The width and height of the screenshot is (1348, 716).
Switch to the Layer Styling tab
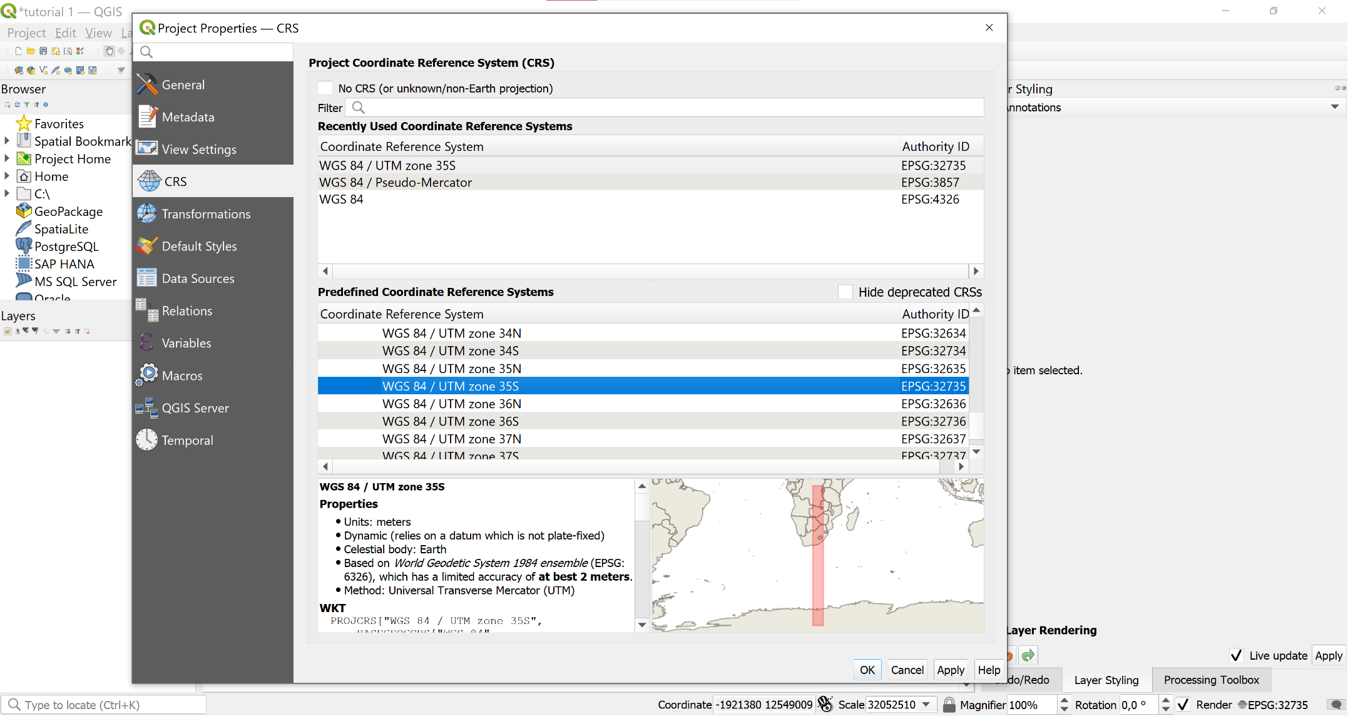coord(1106,680)
